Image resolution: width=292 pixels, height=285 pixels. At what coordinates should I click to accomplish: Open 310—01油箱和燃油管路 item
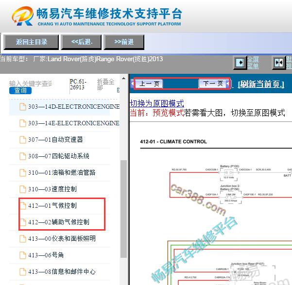[62, 172]
